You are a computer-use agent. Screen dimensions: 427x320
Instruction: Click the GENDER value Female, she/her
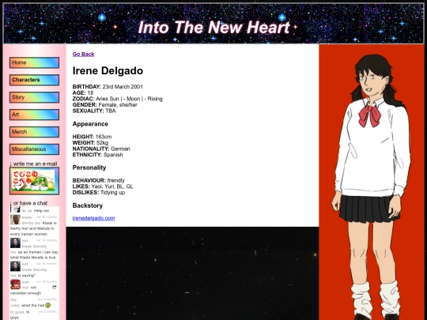click(118, 105)
